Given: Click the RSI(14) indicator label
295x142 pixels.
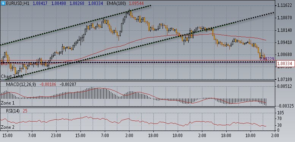Looking at the screenshot, I should point(13,111).
